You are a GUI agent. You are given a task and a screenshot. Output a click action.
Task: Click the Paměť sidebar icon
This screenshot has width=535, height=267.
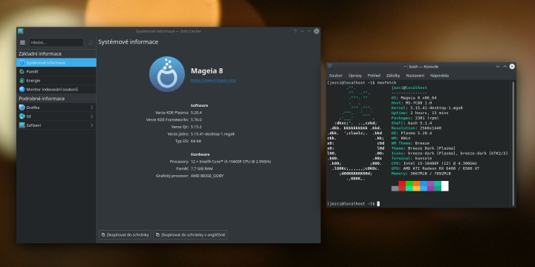coord(22,71)
